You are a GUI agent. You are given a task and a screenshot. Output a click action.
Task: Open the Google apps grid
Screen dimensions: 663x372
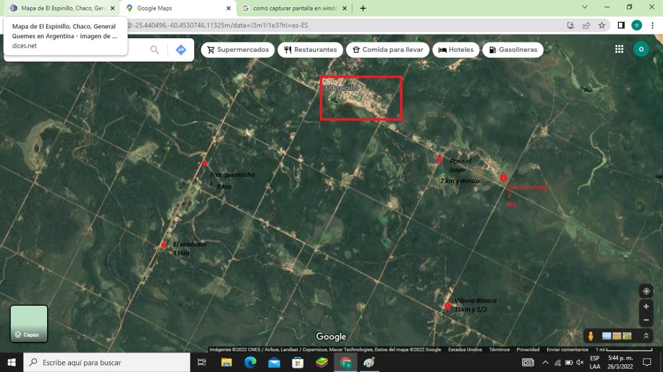pos(619,49)
